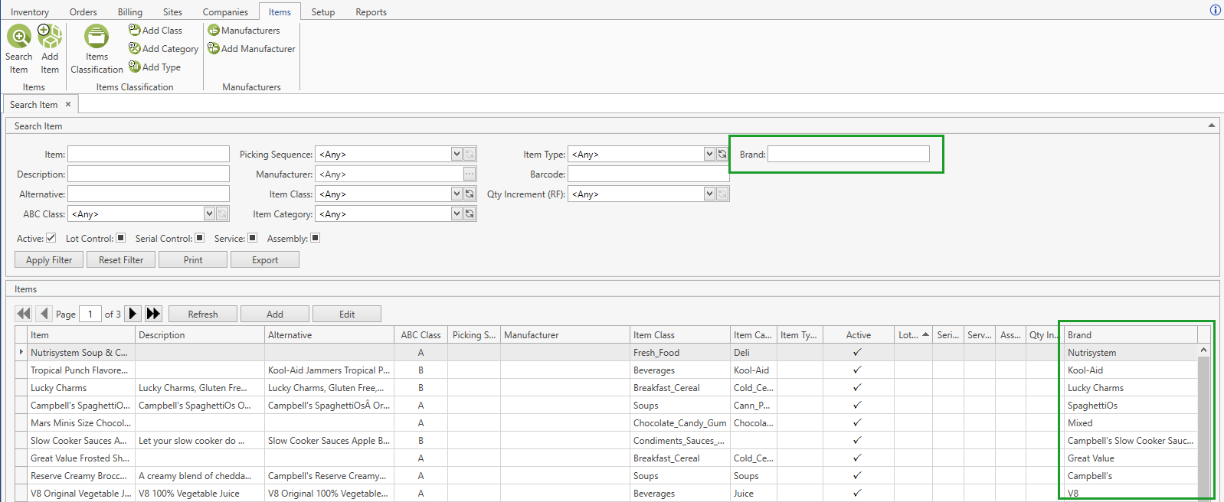Toggle the Service checkbox

(x=252, y=238)
